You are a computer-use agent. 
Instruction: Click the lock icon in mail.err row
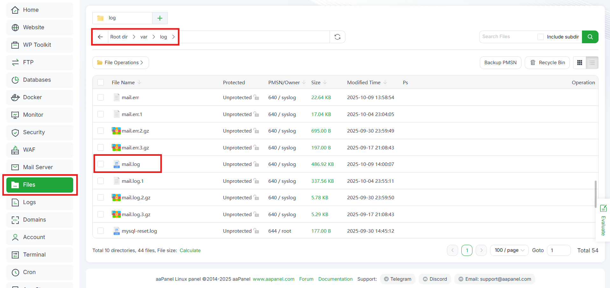pyautogui.click(x=256, y=97)
